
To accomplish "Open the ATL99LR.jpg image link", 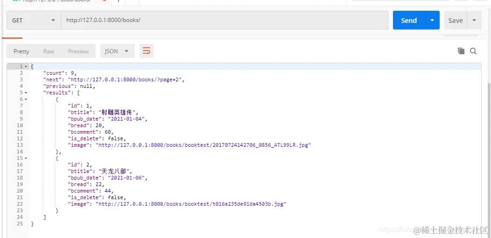I will point(203,145).
